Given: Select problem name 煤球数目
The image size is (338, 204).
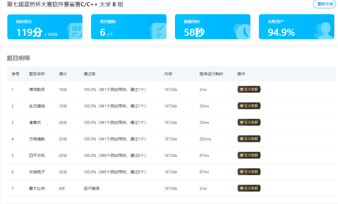Looking at the screenshot, I should click(37, 89).
